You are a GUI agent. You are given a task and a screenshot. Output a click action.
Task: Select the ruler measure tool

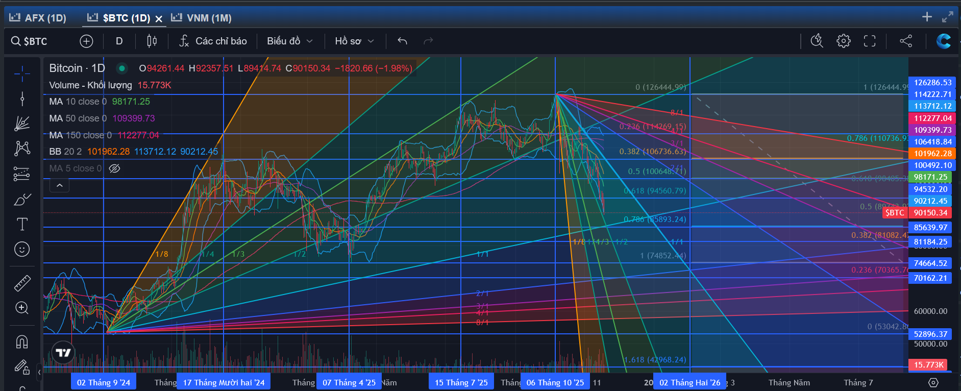pyautogui.click(x=22, y=283)
